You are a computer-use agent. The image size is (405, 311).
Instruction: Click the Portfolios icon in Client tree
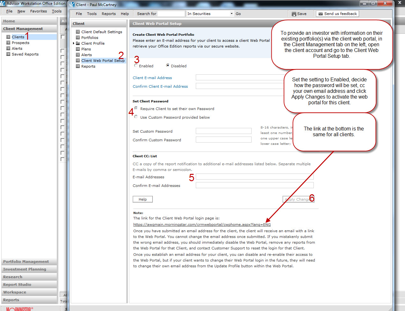pos(78,38)
